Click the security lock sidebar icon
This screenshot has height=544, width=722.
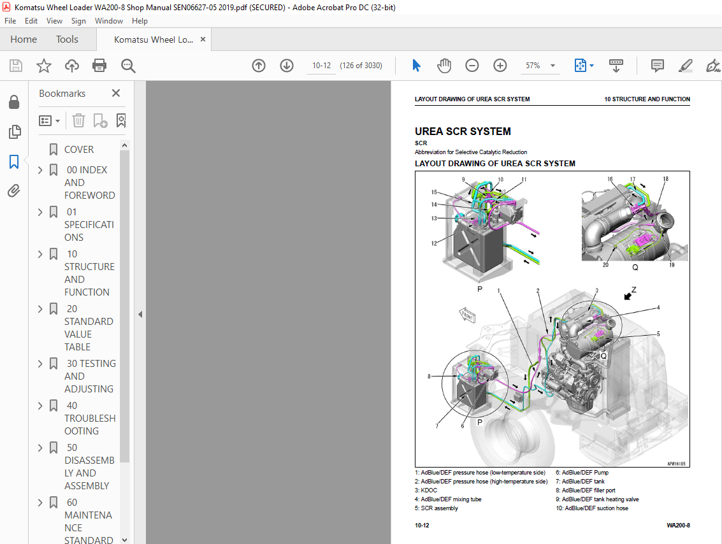coord(14,102)
